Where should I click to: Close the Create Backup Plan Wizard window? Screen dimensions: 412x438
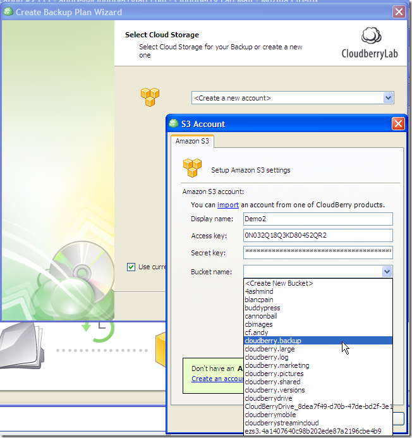[399, 12]
